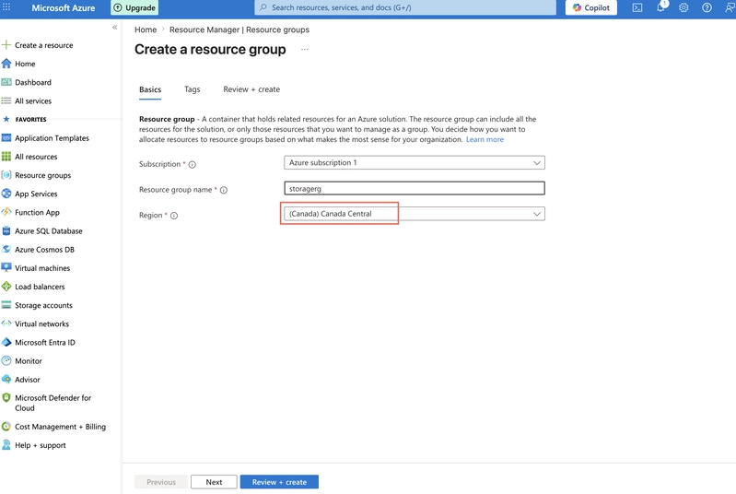Image resolution: width=736 pixels, height=494 pixels.
Task: Click the Resource group name info icon
Action: tap(224, 190)
